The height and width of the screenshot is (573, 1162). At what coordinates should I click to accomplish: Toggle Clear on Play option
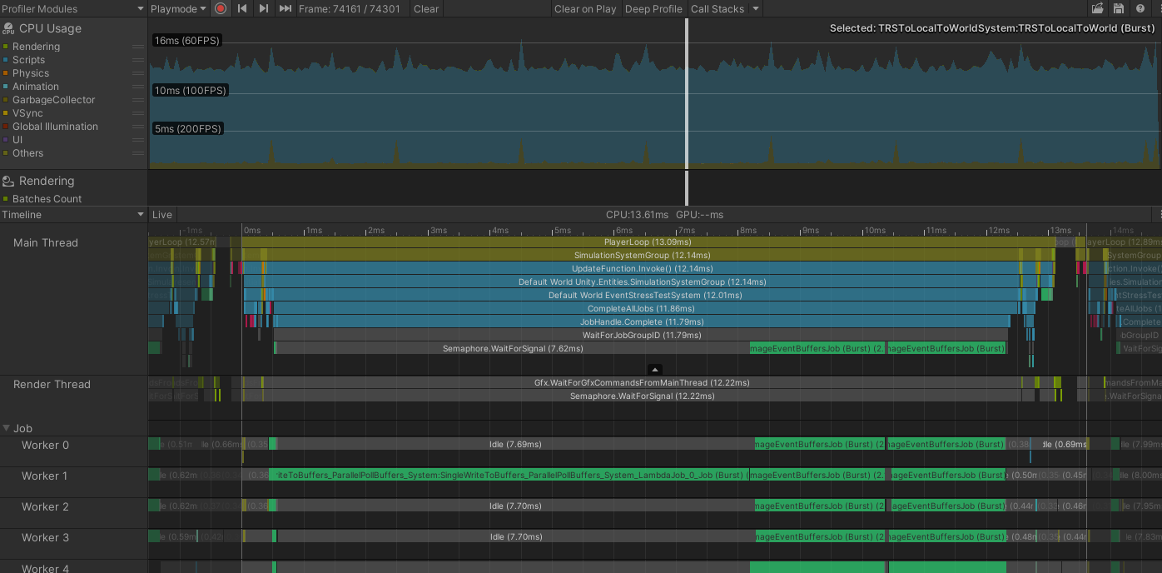point(585,8)
